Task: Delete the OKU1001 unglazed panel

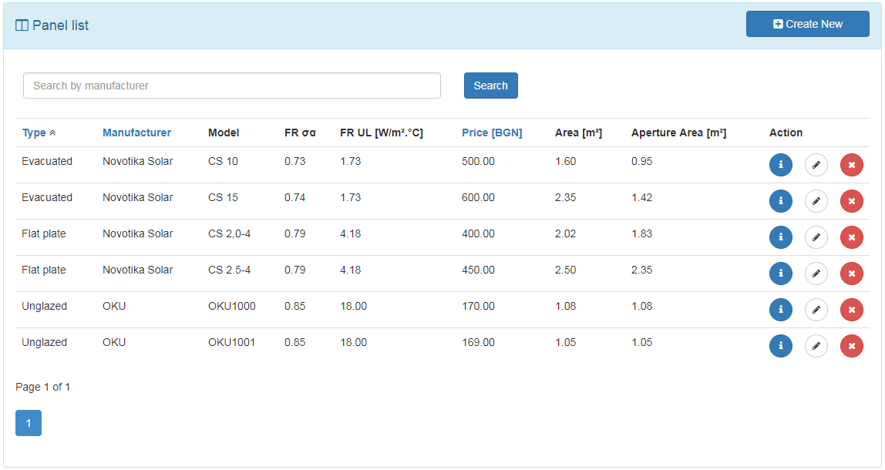Action: pyautogui.click(x=852, y=345)
